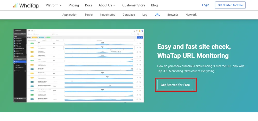Select the Kubernetes tab
The width and height of the screenshot is (258, 121).
pos(108,15)
